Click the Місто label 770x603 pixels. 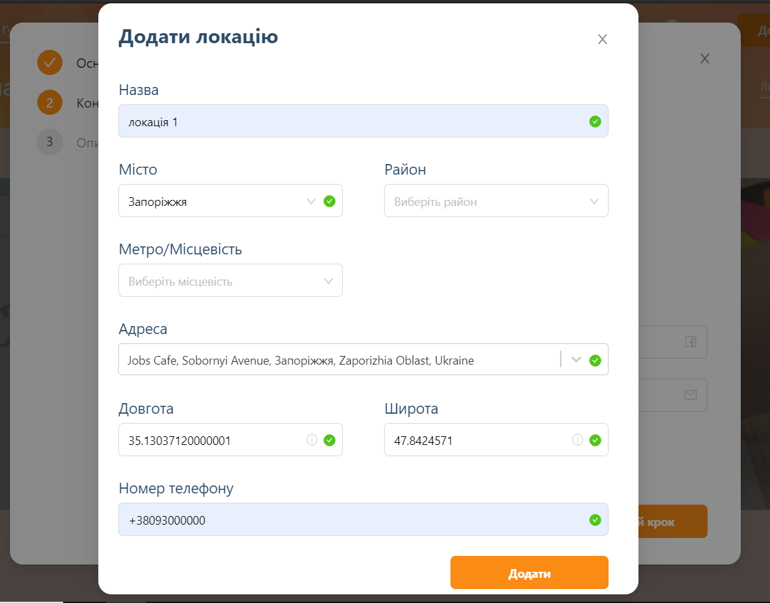(138, 169)
